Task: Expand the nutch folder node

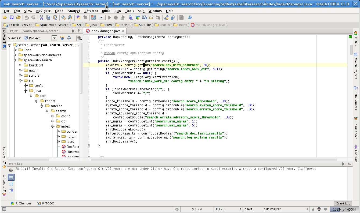Action: 20,70
